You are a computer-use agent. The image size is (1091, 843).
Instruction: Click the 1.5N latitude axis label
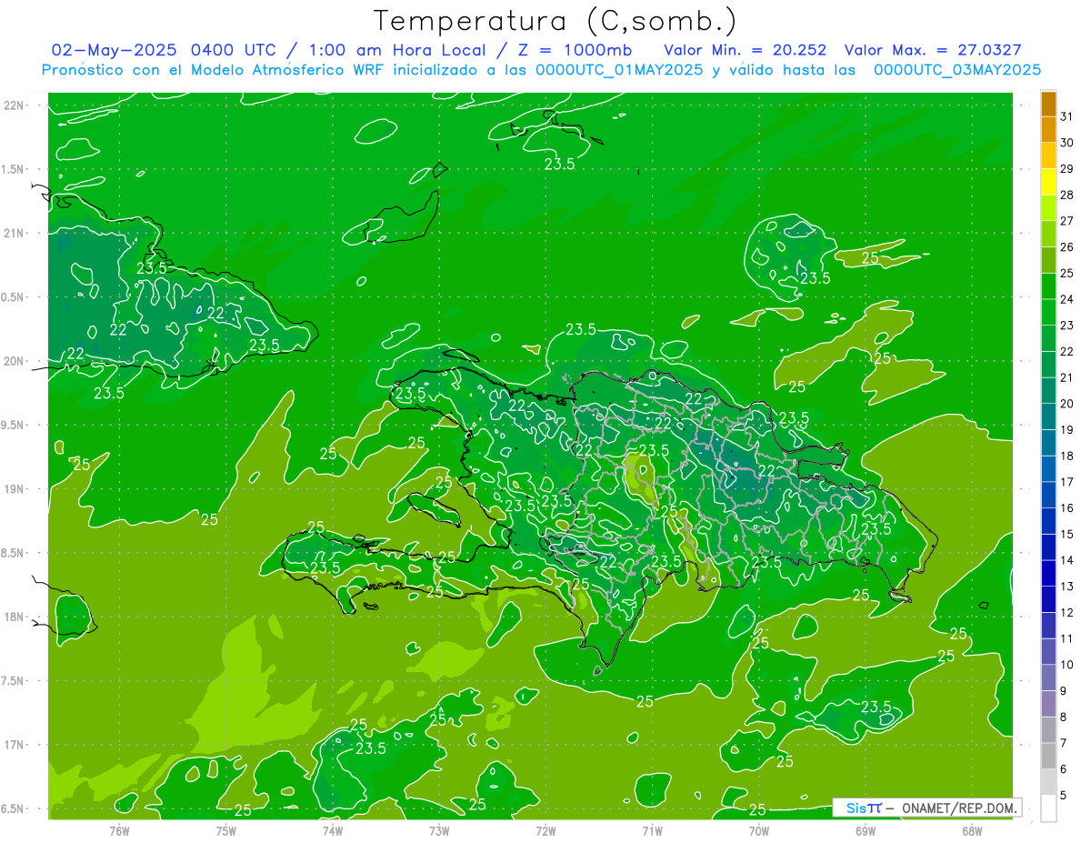point(14,169)
